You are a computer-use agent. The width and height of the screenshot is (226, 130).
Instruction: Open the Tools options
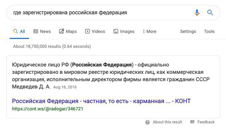click(209, 31)
